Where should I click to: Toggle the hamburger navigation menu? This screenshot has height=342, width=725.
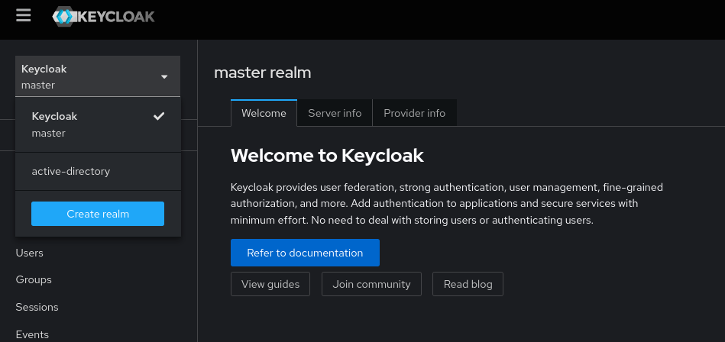pos(23,16)
